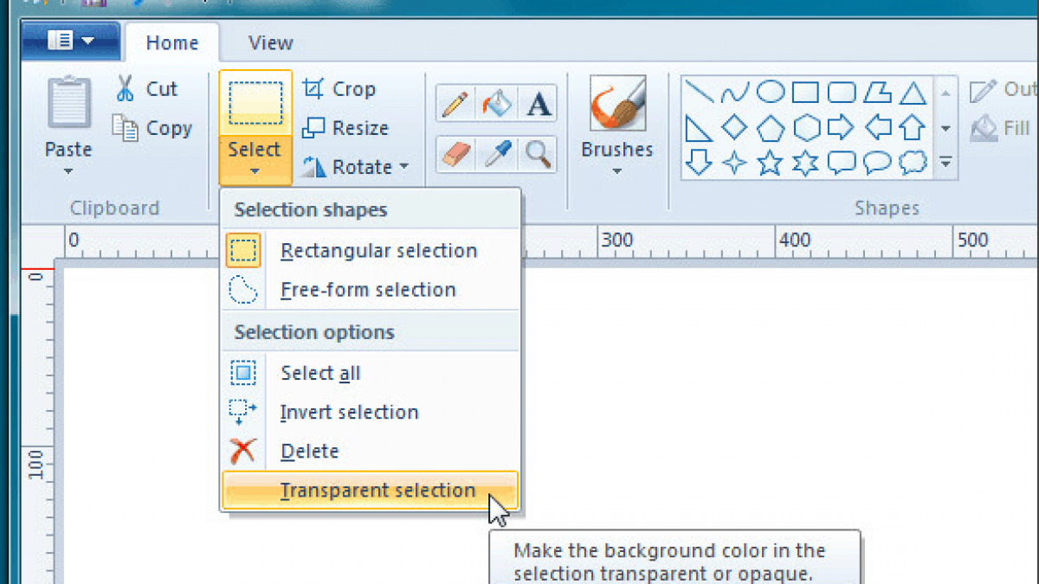Image resolution: width=1039 pixels, height=584 pixels.
Task: Expand the Paste options arrow
Action: [x=68, y=171]
